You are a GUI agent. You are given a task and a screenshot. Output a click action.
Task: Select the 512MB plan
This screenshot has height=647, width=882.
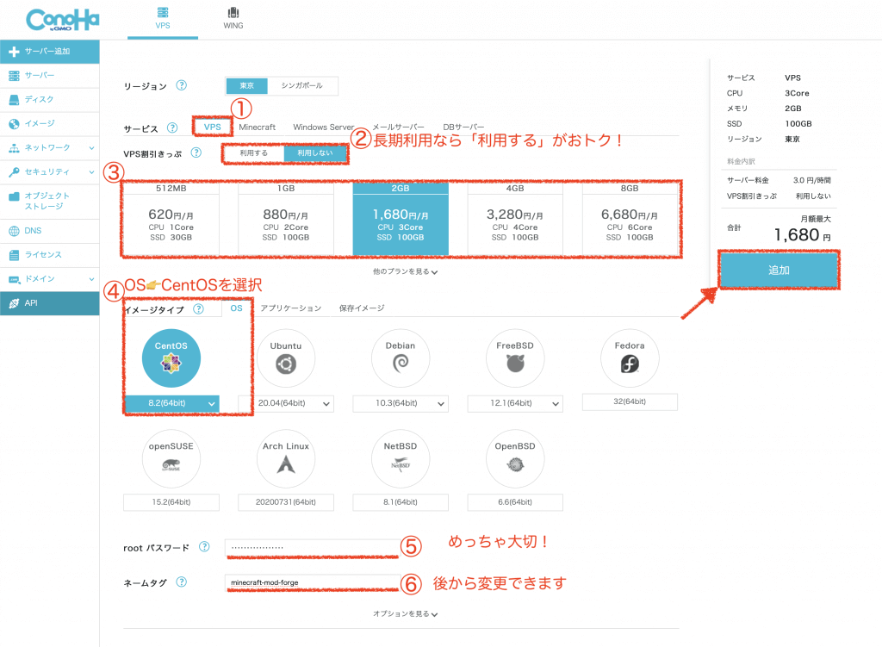pyautogui.click(x=171, y=218)
